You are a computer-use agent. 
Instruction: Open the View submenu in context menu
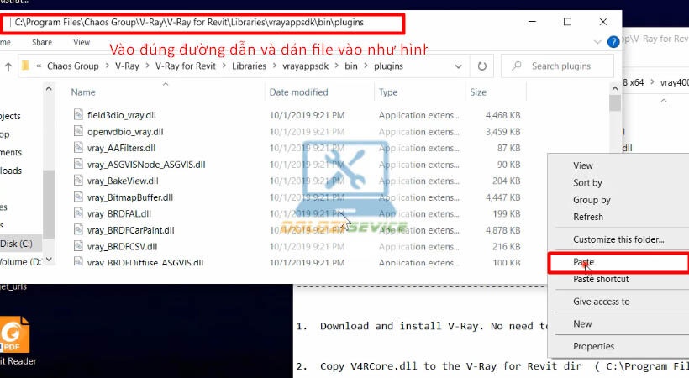coord(582,165)
